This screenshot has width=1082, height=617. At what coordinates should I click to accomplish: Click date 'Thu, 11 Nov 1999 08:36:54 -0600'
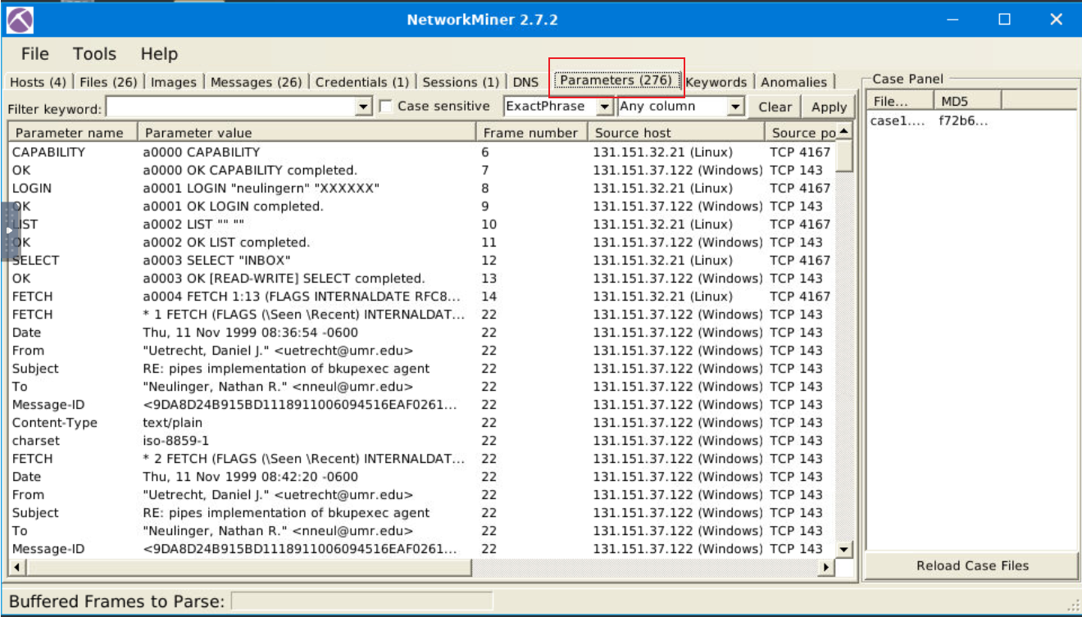pyautogui.click(x=250, y=333)
